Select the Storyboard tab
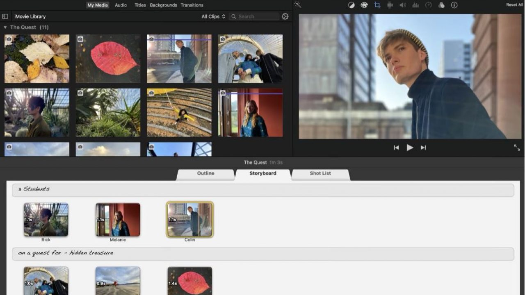525x295 pixels. coord(263,174)
